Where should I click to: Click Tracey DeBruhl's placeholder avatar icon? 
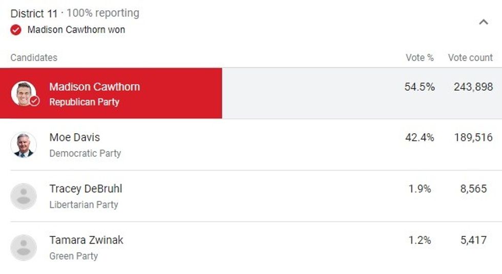click(x=24, y=196)
